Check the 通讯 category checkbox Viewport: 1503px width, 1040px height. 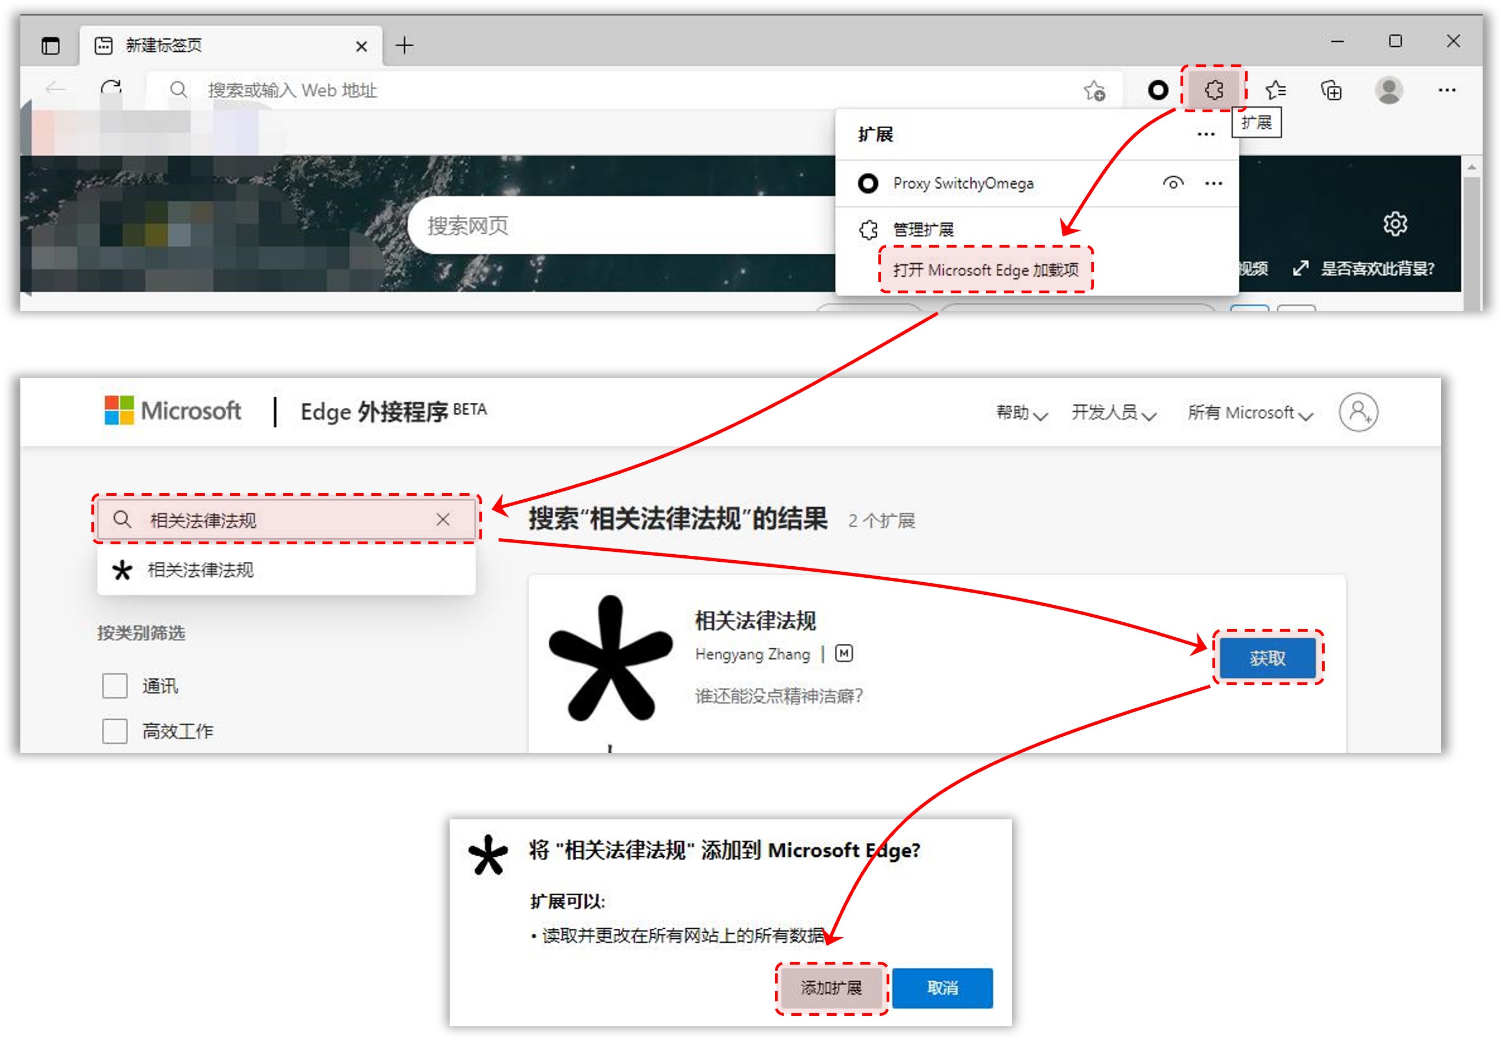114,686
